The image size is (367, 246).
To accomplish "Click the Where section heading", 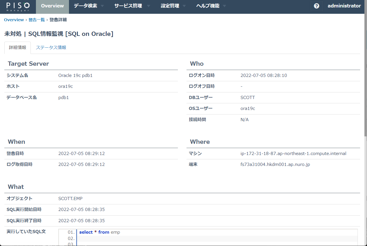I will [x=200, y=142].
